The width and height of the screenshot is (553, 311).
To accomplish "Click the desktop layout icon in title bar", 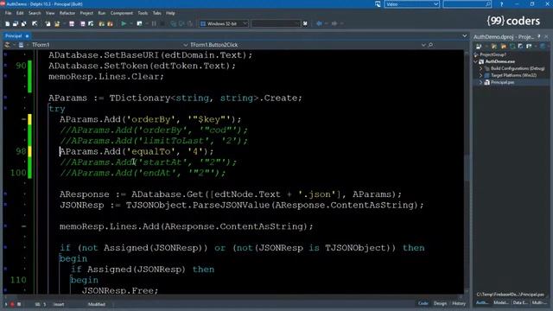I will pos(378,4).
